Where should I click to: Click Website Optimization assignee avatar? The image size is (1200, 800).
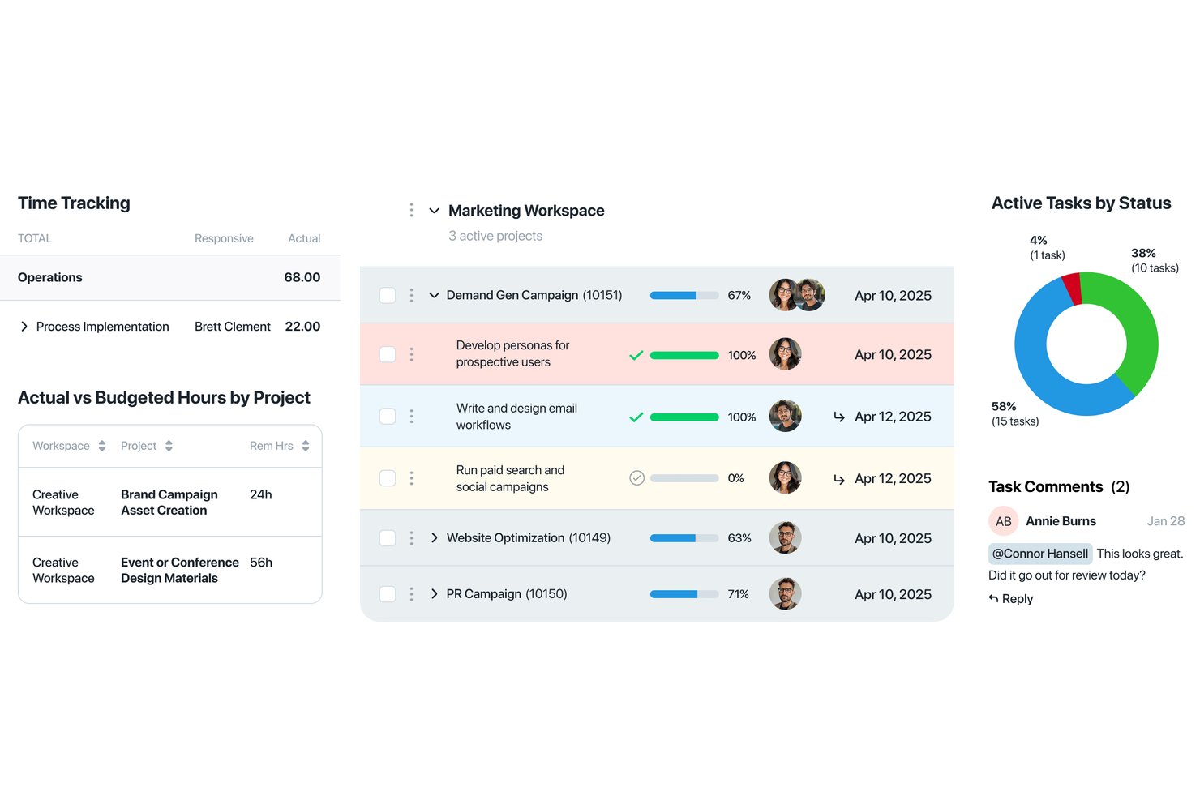[x=785, y=538]
